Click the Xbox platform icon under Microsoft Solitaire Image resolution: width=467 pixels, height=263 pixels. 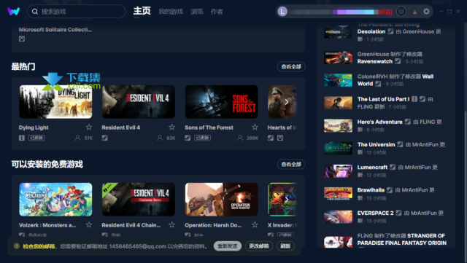click(22, 39)
